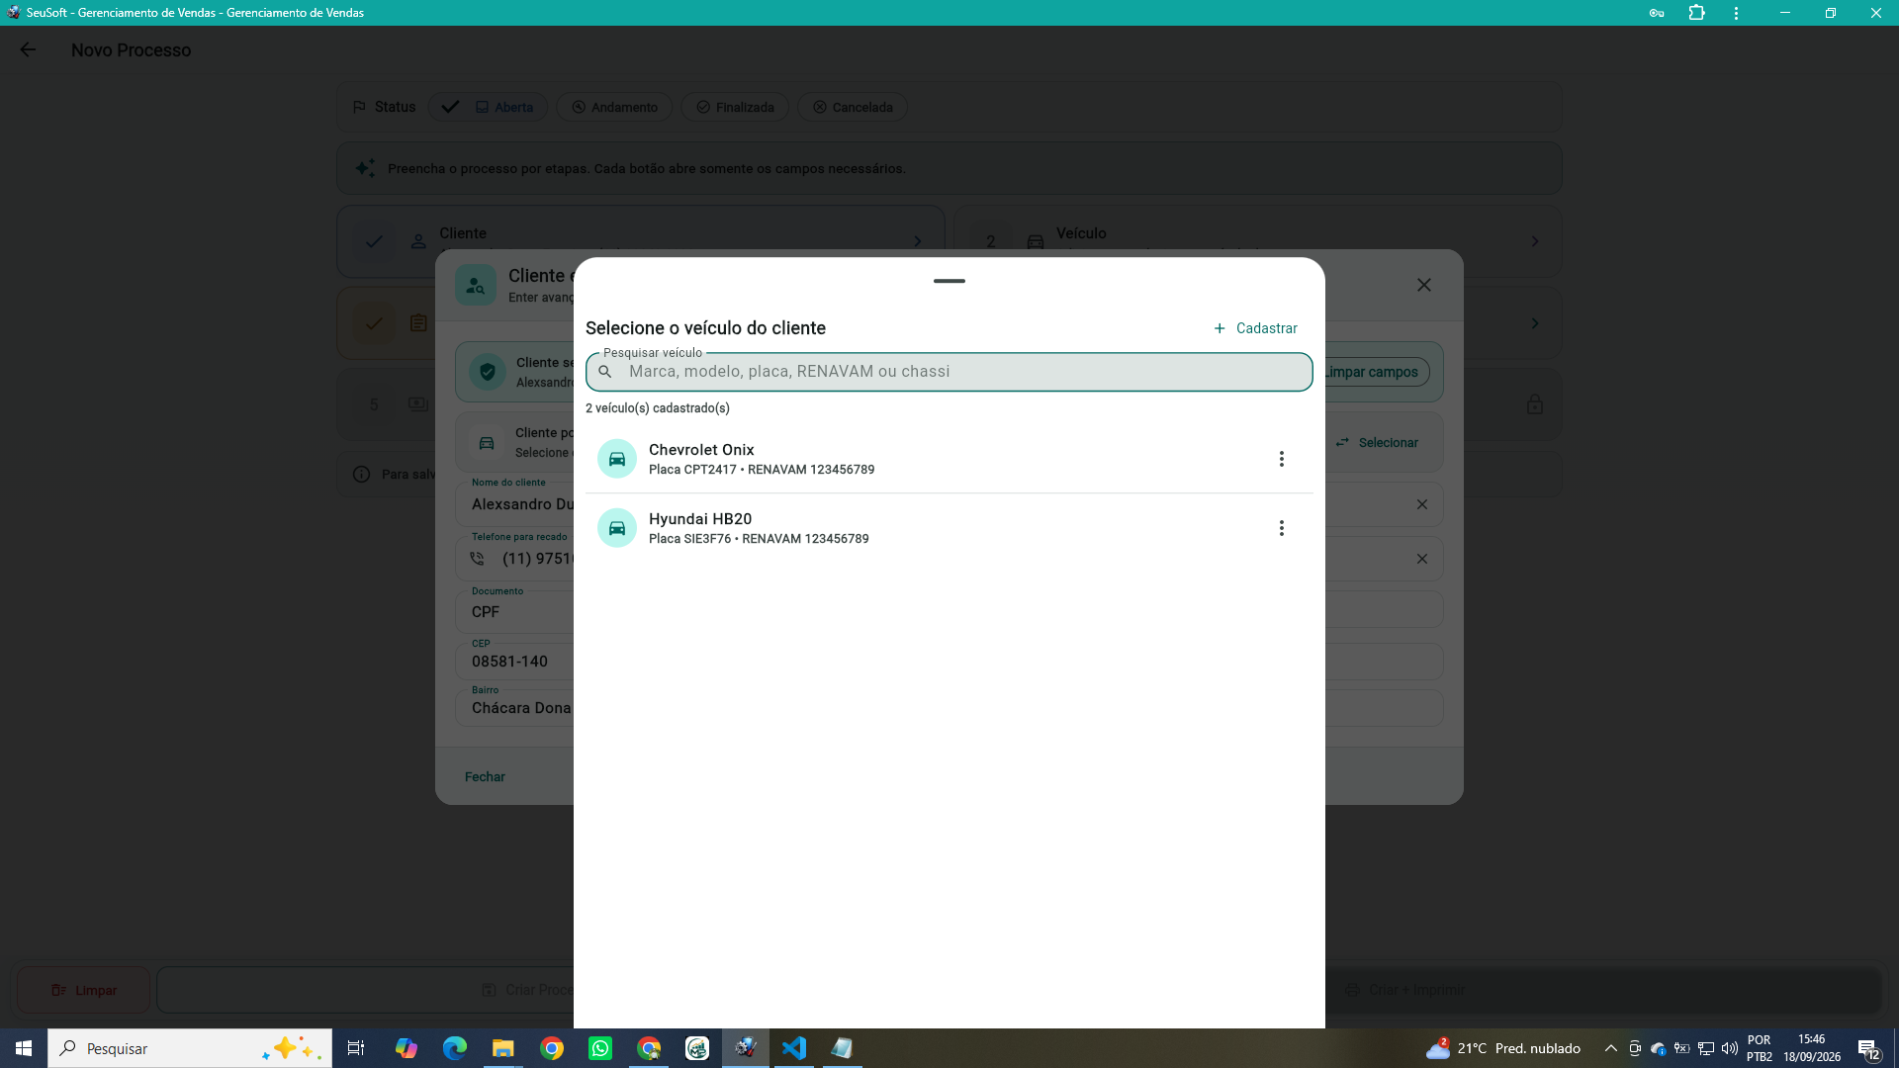Select the Andamento status chip
Viewport: 1899px width, 1068px height.
pyautogui.click(x=614, y=107)
